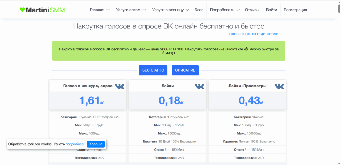This screenshot has height=165, width=341.
Task: Open the Услуги оптом menu
Action: pyautogui.click(x=128, y=10)
